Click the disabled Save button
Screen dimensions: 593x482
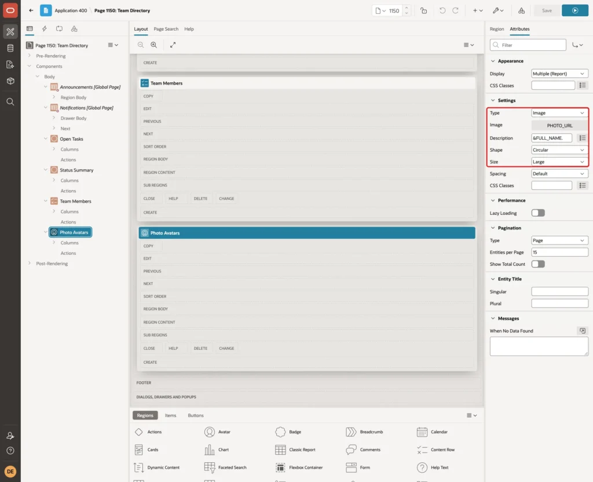click(547, 10)
